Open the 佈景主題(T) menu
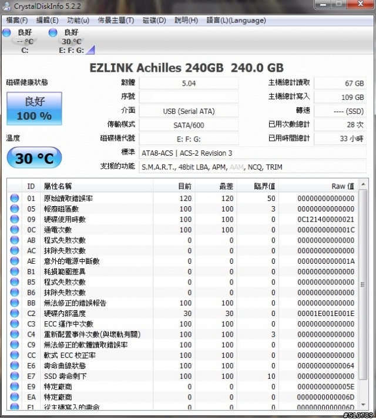This screenshot has width=376, height=420. (116, 21)
